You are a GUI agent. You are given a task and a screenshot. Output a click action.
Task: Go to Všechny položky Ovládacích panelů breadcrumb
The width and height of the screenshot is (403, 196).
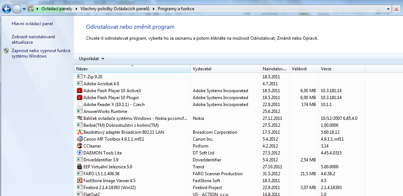pos(115,9)
